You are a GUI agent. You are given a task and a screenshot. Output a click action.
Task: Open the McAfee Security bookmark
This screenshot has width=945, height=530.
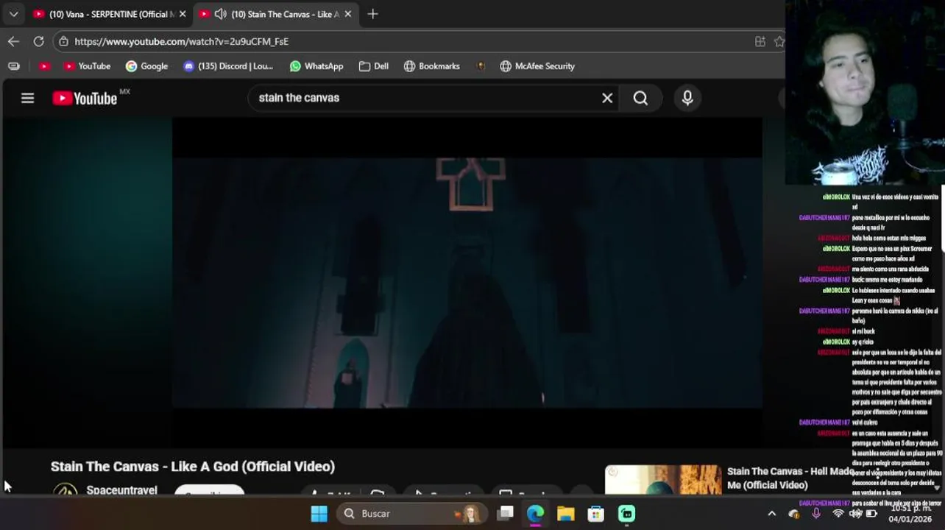click(537, 66)
